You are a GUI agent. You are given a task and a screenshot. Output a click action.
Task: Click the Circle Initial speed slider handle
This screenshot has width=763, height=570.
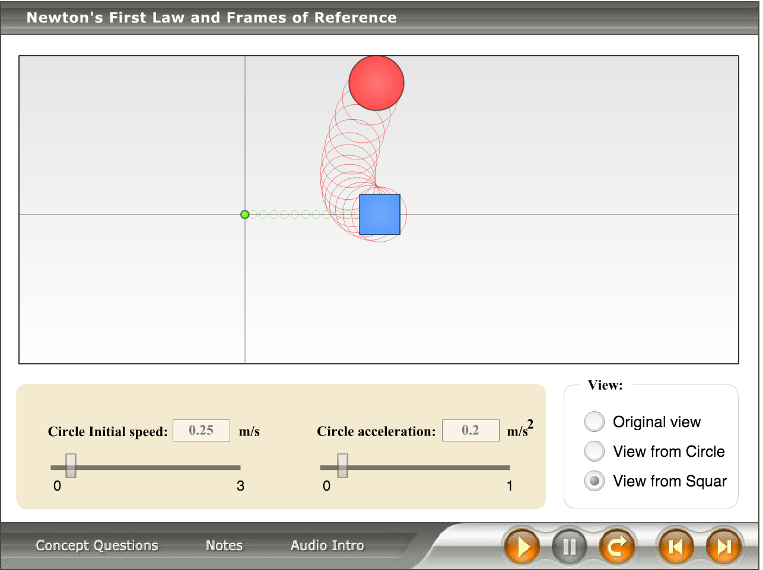[x=71, y=466]
